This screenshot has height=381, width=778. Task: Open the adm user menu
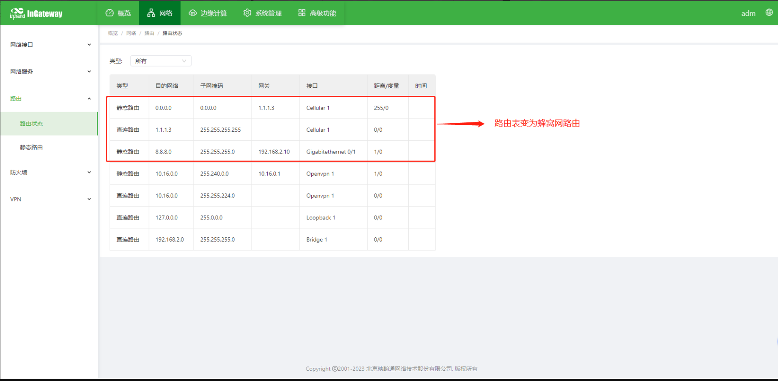point(748,14)
